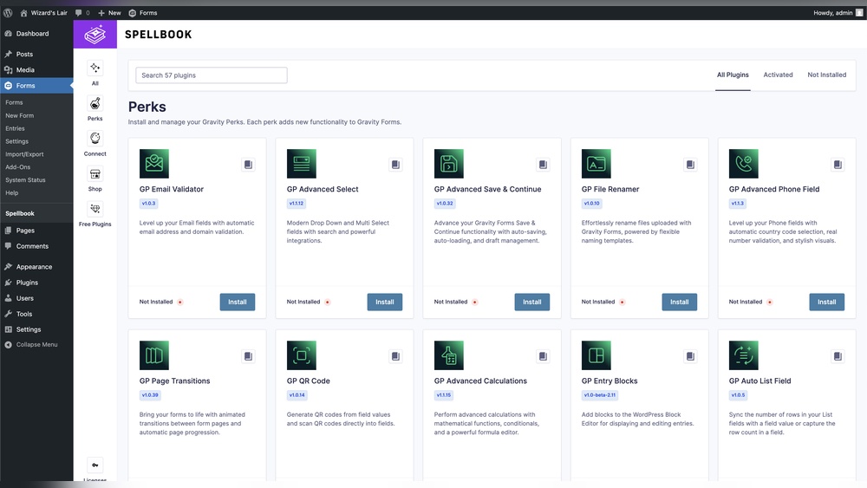
Task: Open Import/Export submenu link
Action: [24, 154]
